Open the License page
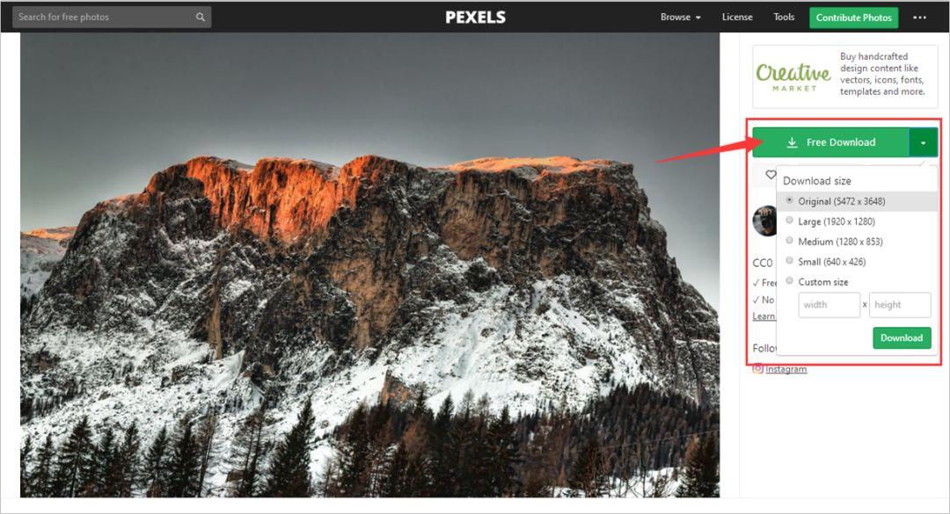The height and width of the screenshot is (514, 950). pyautogui.click(x=737, y=17)
